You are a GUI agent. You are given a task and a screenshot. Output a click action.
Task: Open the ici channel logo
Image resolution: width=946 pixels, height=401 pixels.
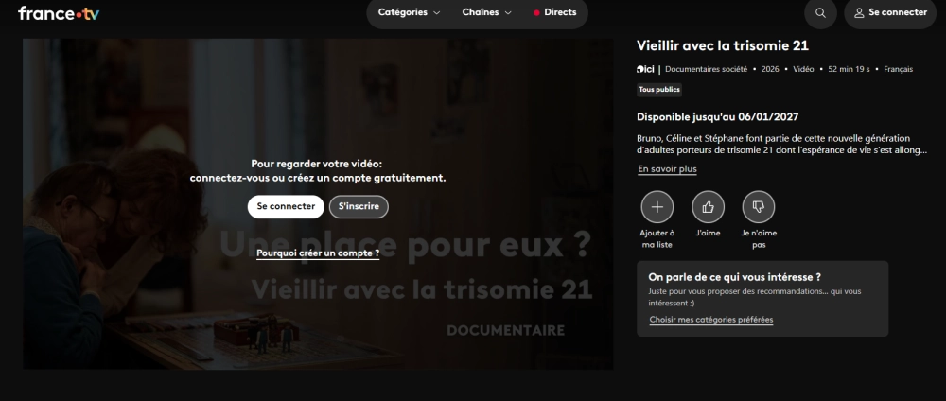(645, 69)
